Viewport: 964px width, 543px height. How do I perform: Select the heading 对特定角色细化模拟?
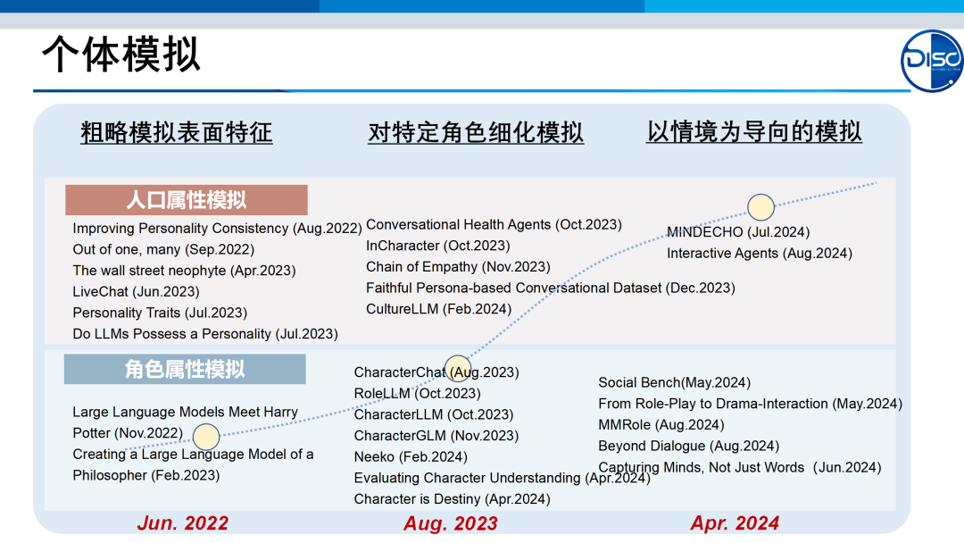click(x=476, y=132)
